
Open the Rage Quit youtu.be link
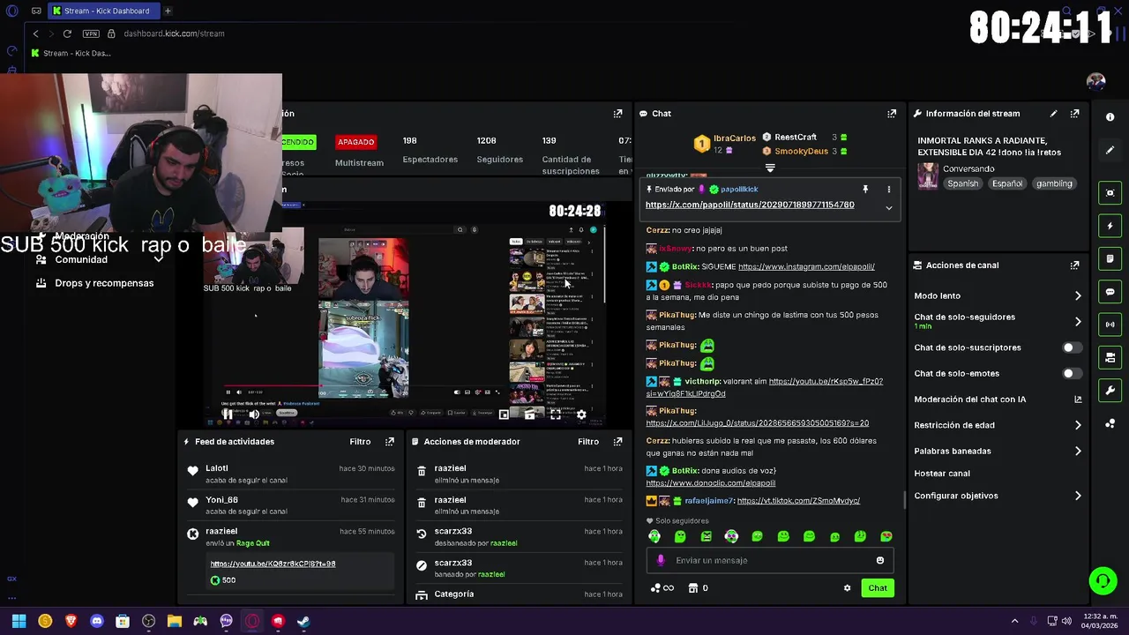click(x=273, y=564)
